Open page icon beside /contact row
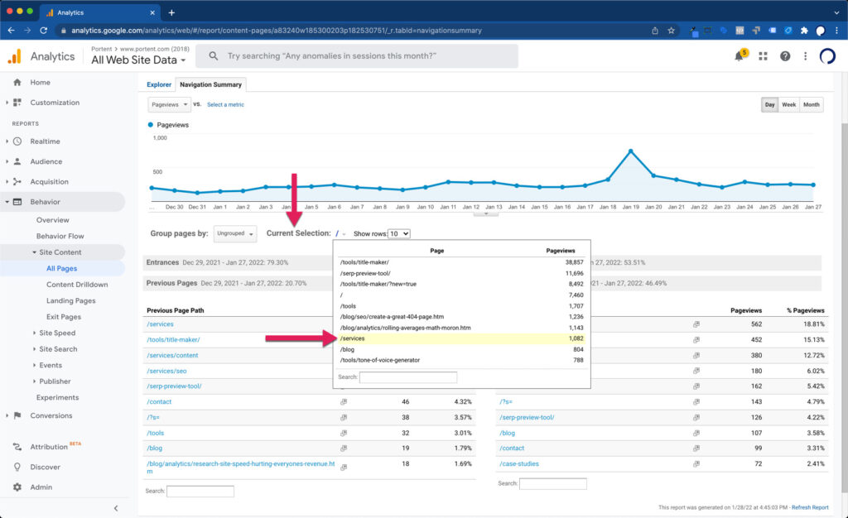The width and height of the screenshot is (848, 518). (x=344, y=402)
